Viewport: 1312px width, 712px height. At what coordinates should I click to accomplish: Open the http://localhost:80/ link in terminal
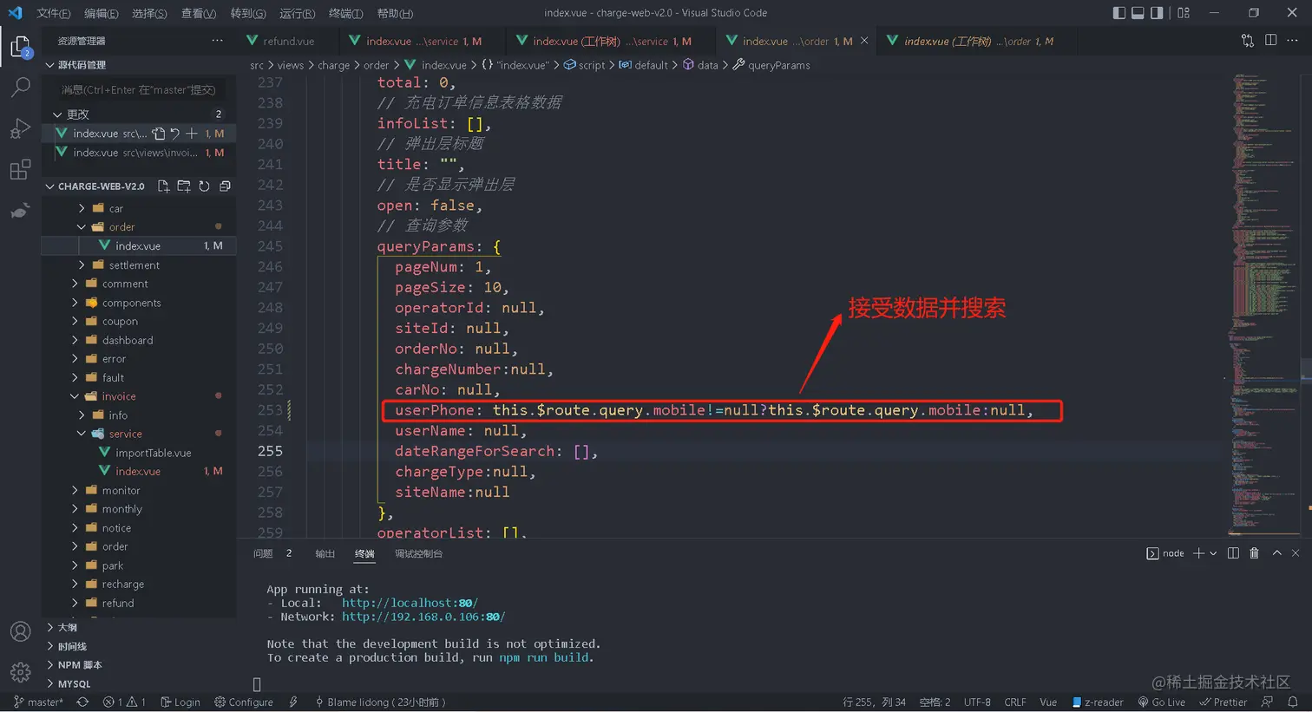[410, 603]
